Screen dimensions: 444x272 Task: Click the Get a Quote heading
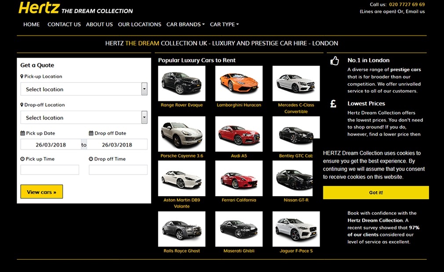[37, 65]
